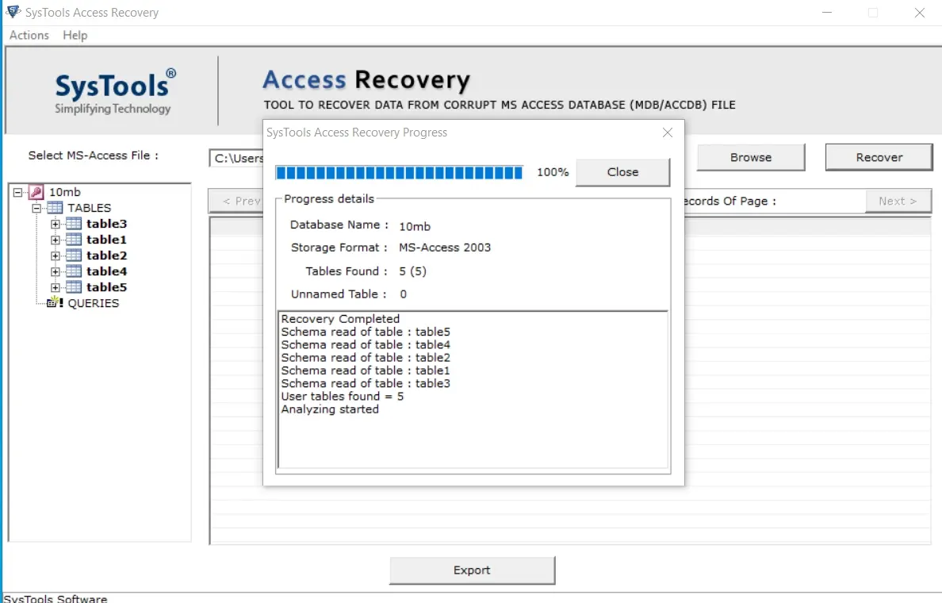Image resolution: width=942 pixels, height=603 pixels.
Task: Click the SysTools app icon in title bar
Action: 13,11
